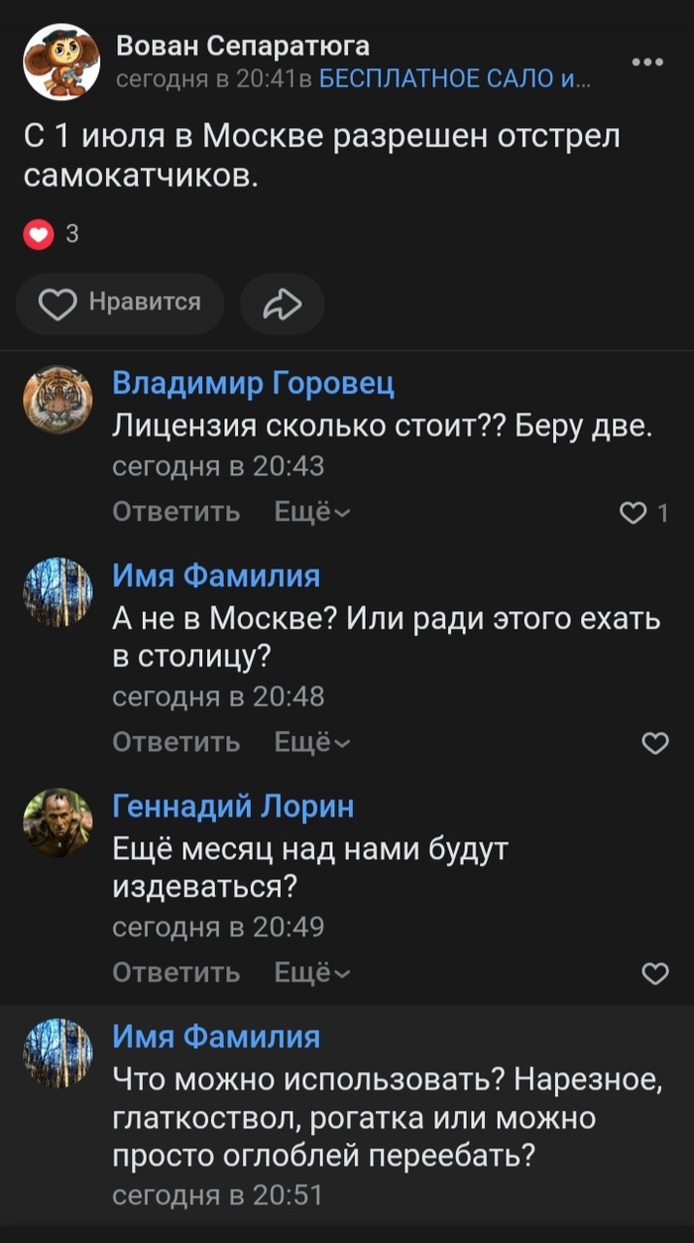This screenshot has height=1243, width=694.
Task: Open the post's three-dot options menu
Action: 646,62
